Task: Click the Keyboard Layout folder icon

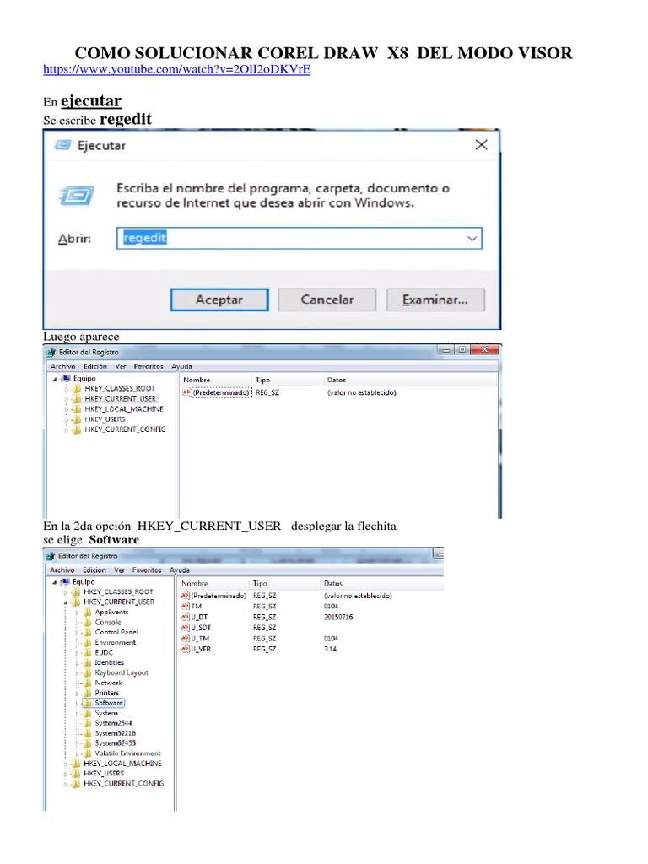Action: coord(87,672)
